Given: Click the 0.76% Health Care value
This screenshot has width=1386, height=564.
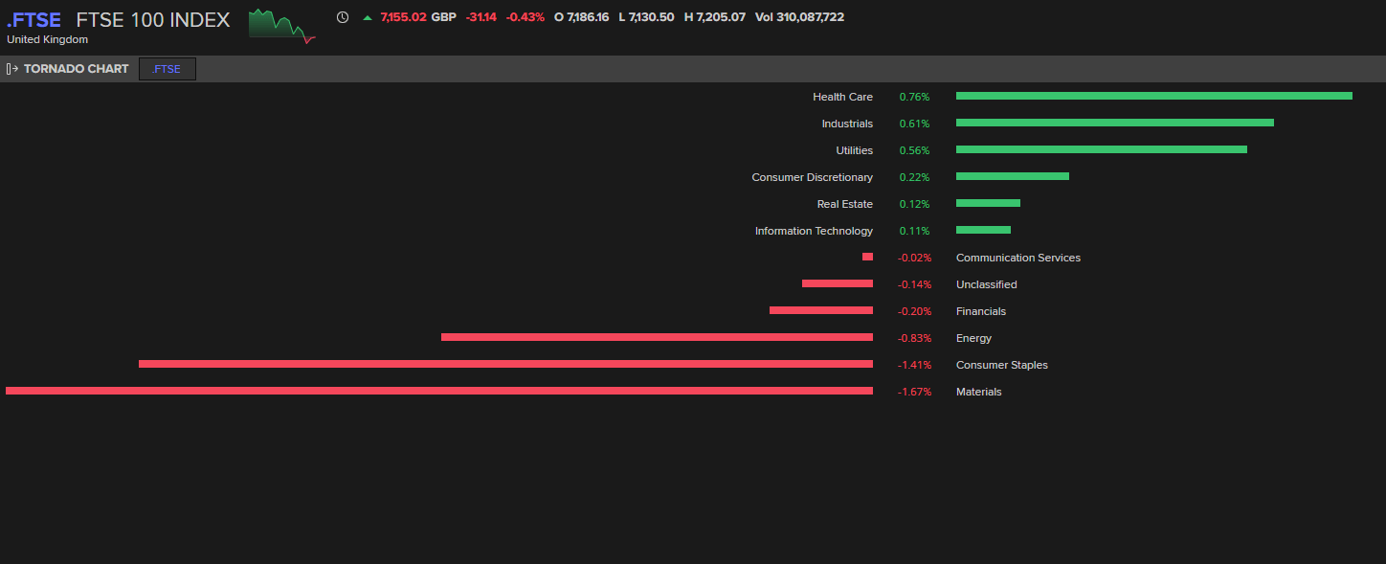Looking at the screenshot, I should 914,97.
